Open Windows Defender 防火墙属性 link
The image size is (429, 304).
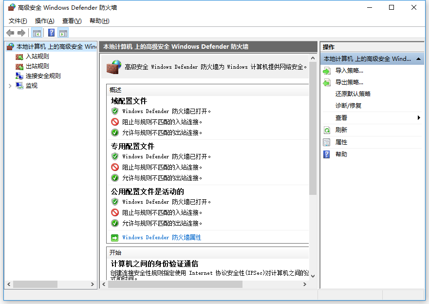[x=162, y=238]
